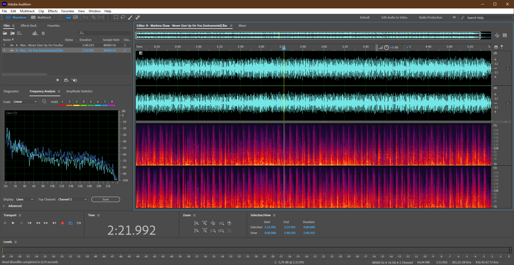Open the File menu
Screen dimensions: 514x265
(4, 11)
